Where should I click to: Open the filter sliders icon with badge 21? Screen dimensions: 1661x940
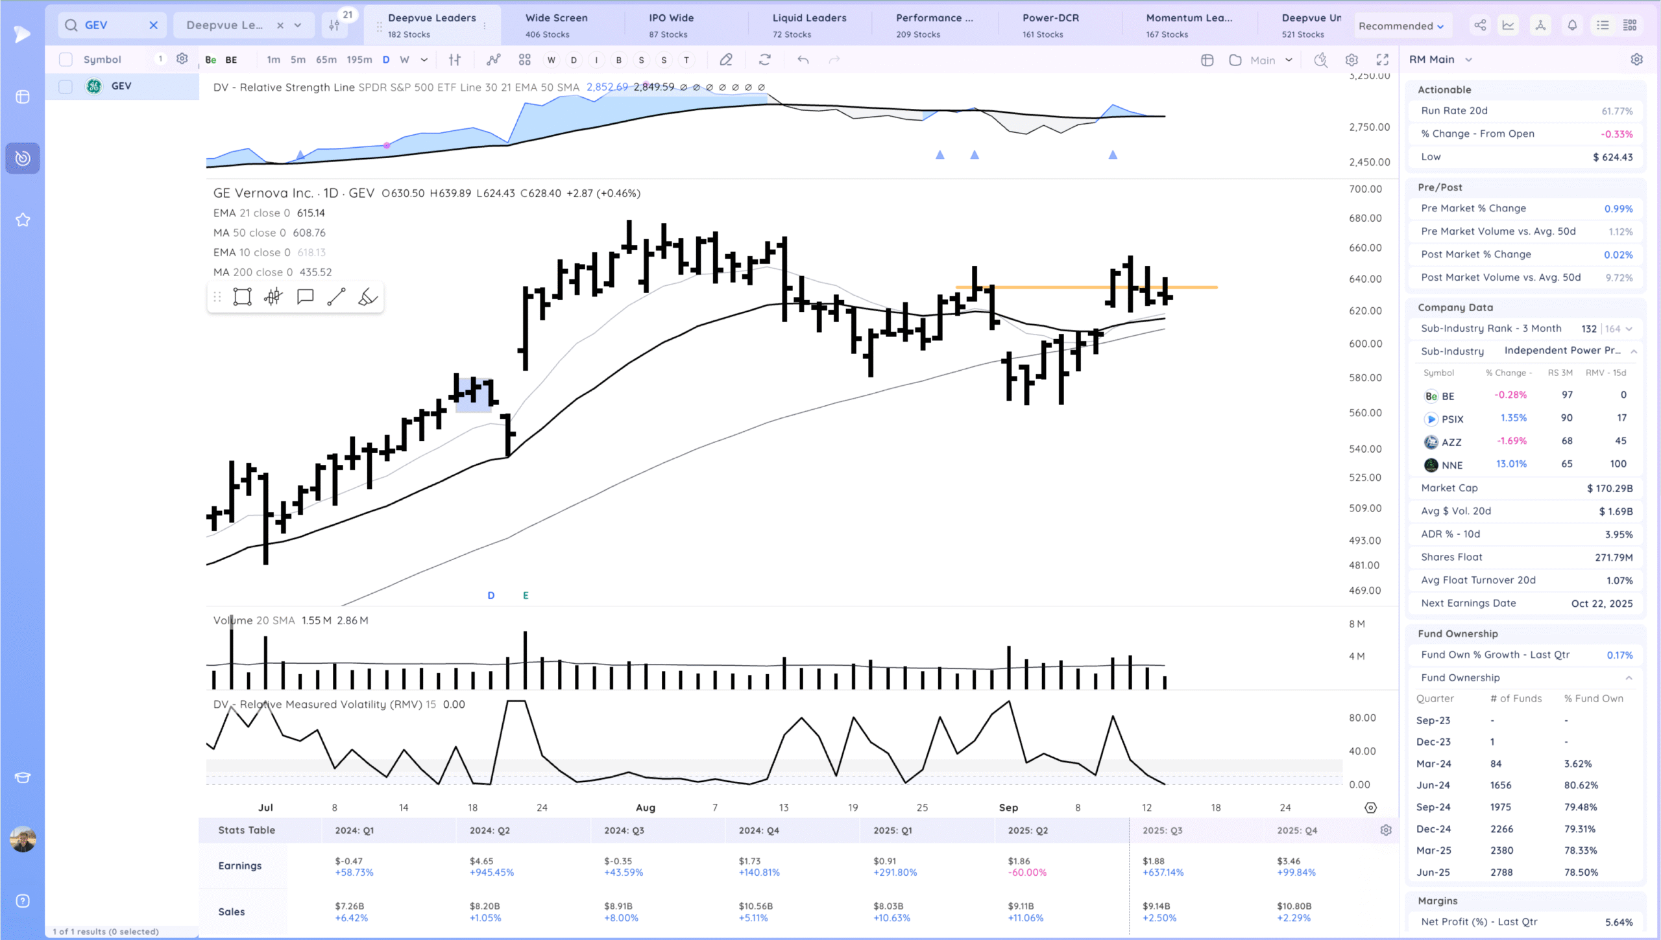334,25
